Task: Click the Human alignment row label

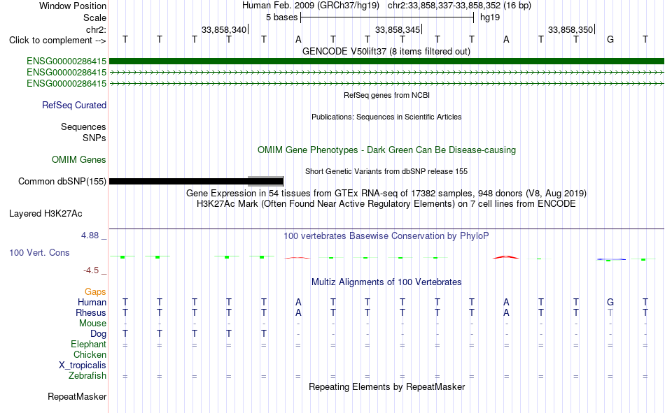Action: coord(92,302)
